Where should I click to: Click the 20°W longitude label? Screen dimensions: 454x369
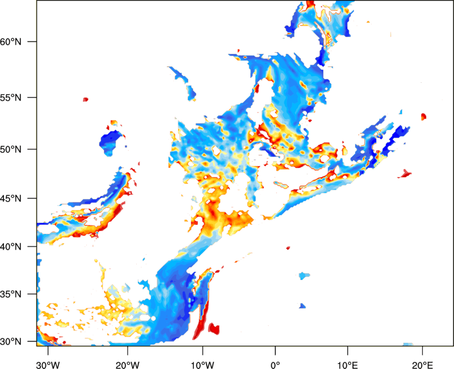[x=127, y=365]
